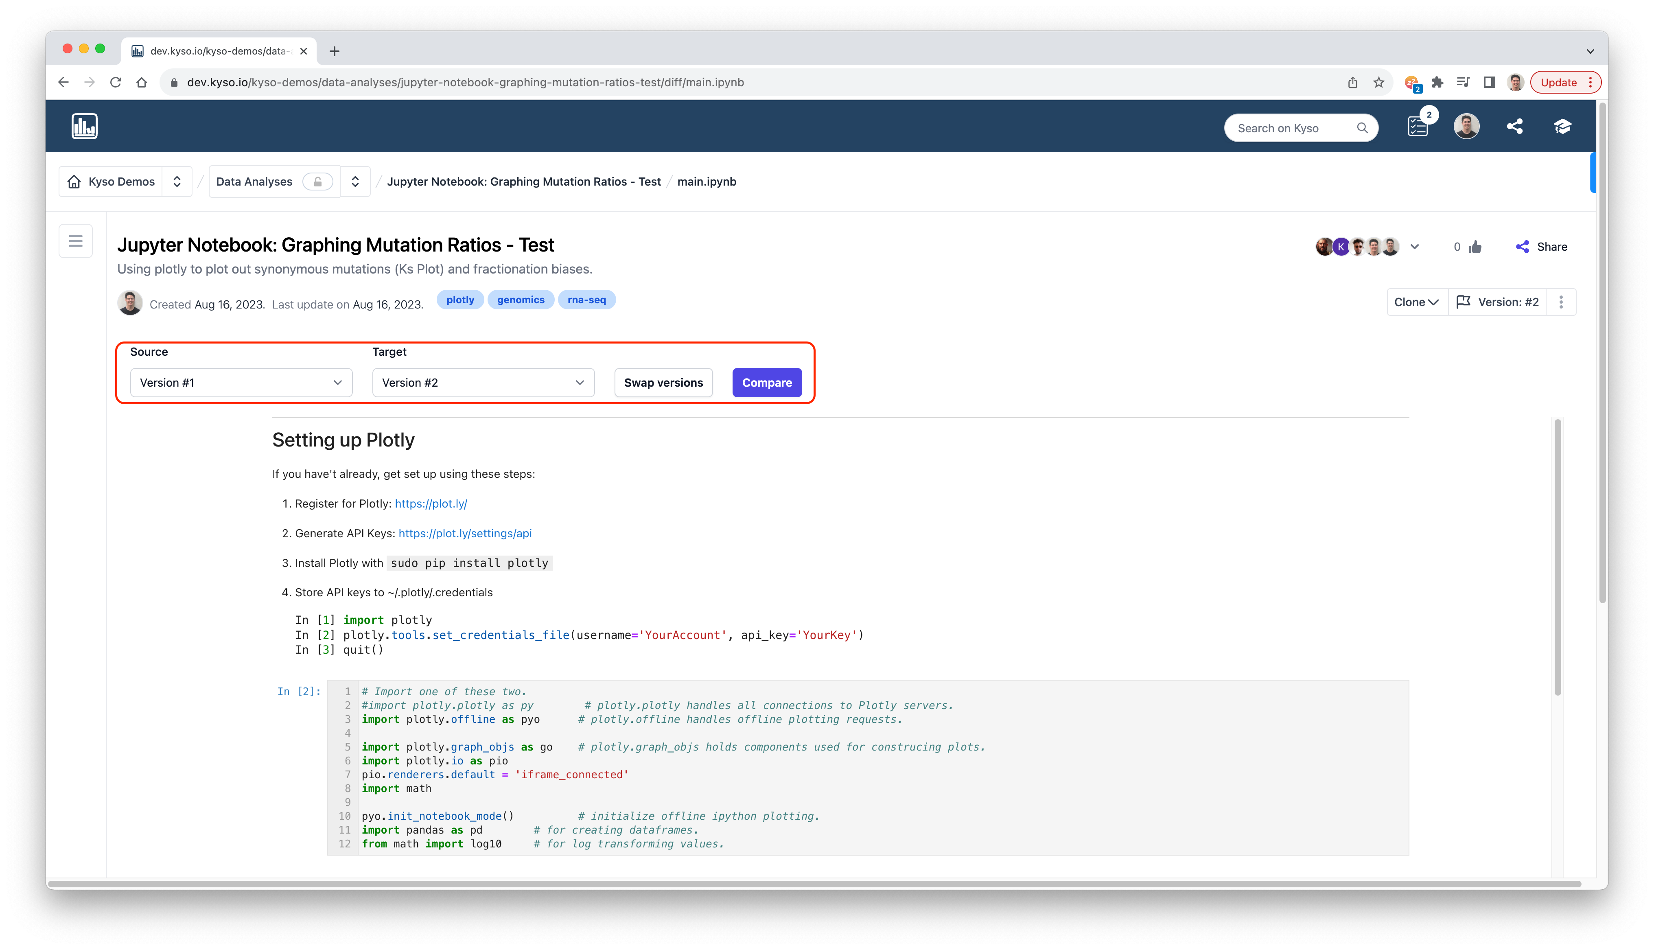Click the browser address bar URL
Screen dimensions: 1654x950
click(x=465, y=82)
